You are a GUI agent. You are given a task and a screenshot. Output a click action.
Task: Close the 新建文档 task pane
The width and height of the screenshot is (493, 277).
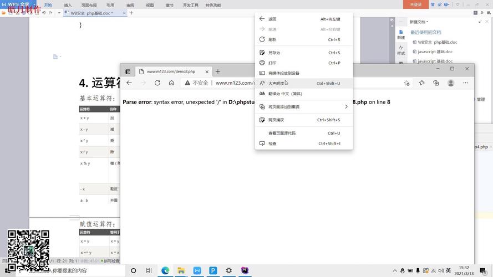(487, 22)
